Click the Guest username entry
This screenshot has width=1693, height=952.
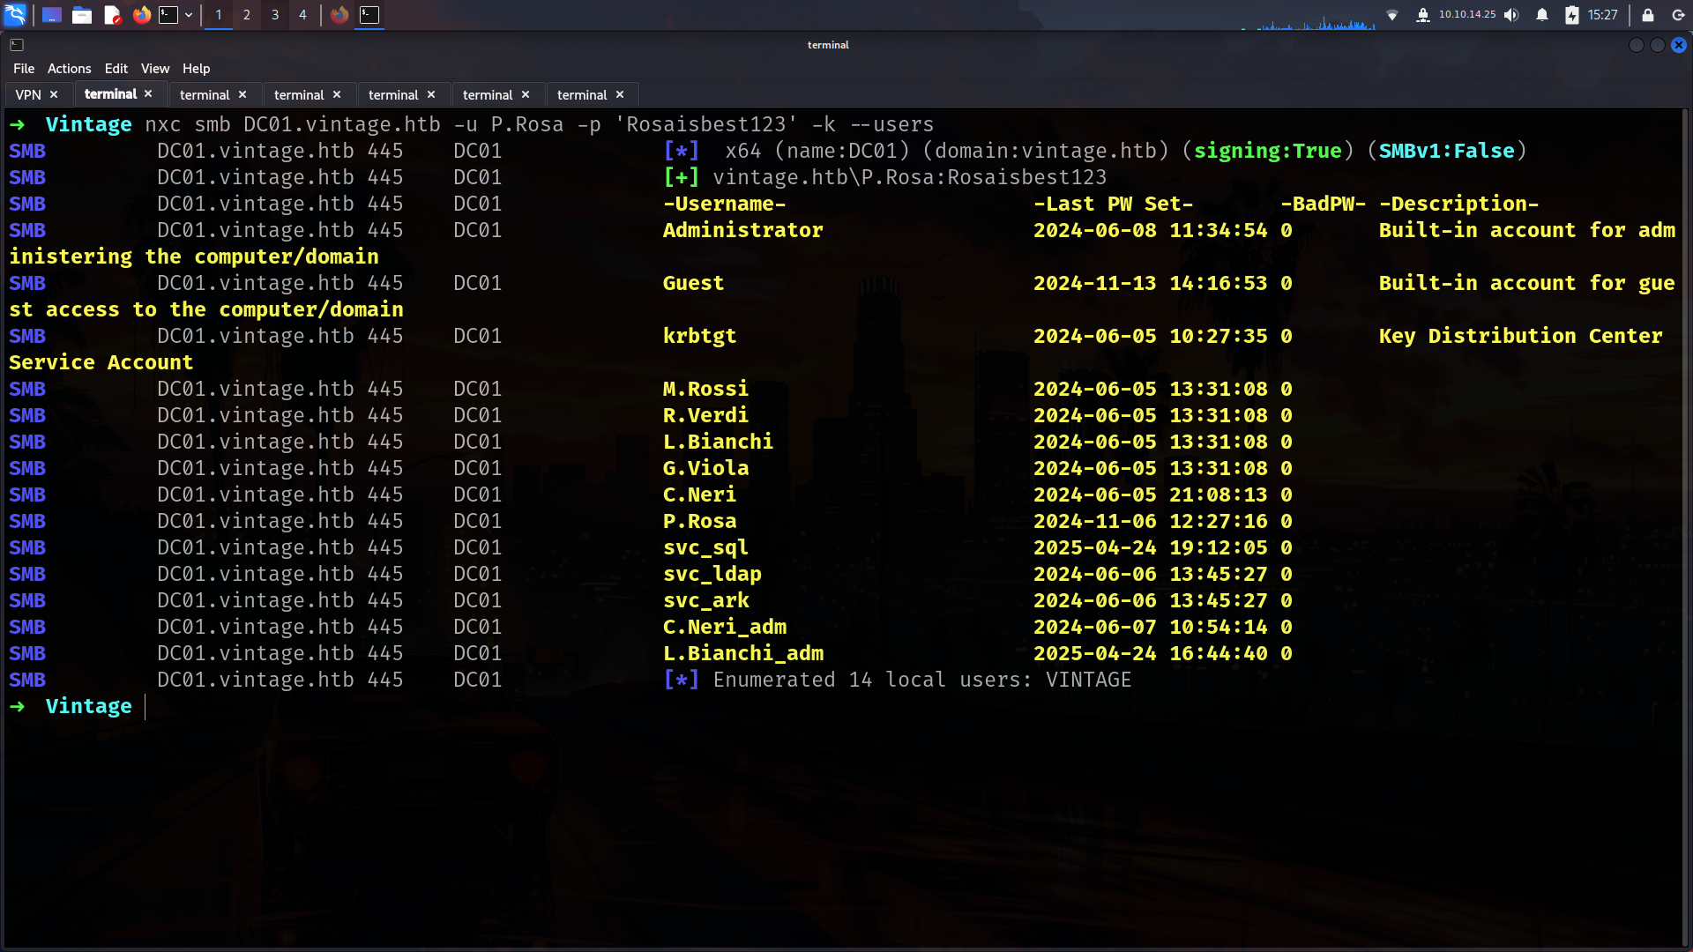pos(693,283)
